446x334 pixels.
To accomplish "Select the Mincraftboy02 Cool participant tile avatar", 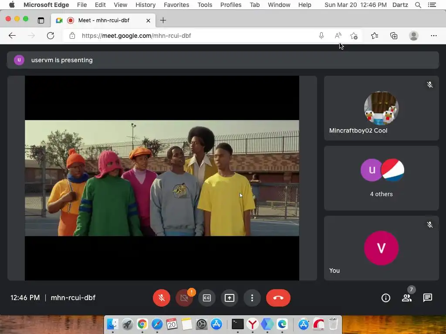I will pos(381,108).
